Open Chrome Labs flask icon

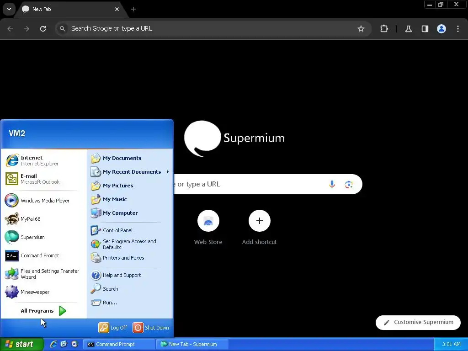(x=409, y=29)
